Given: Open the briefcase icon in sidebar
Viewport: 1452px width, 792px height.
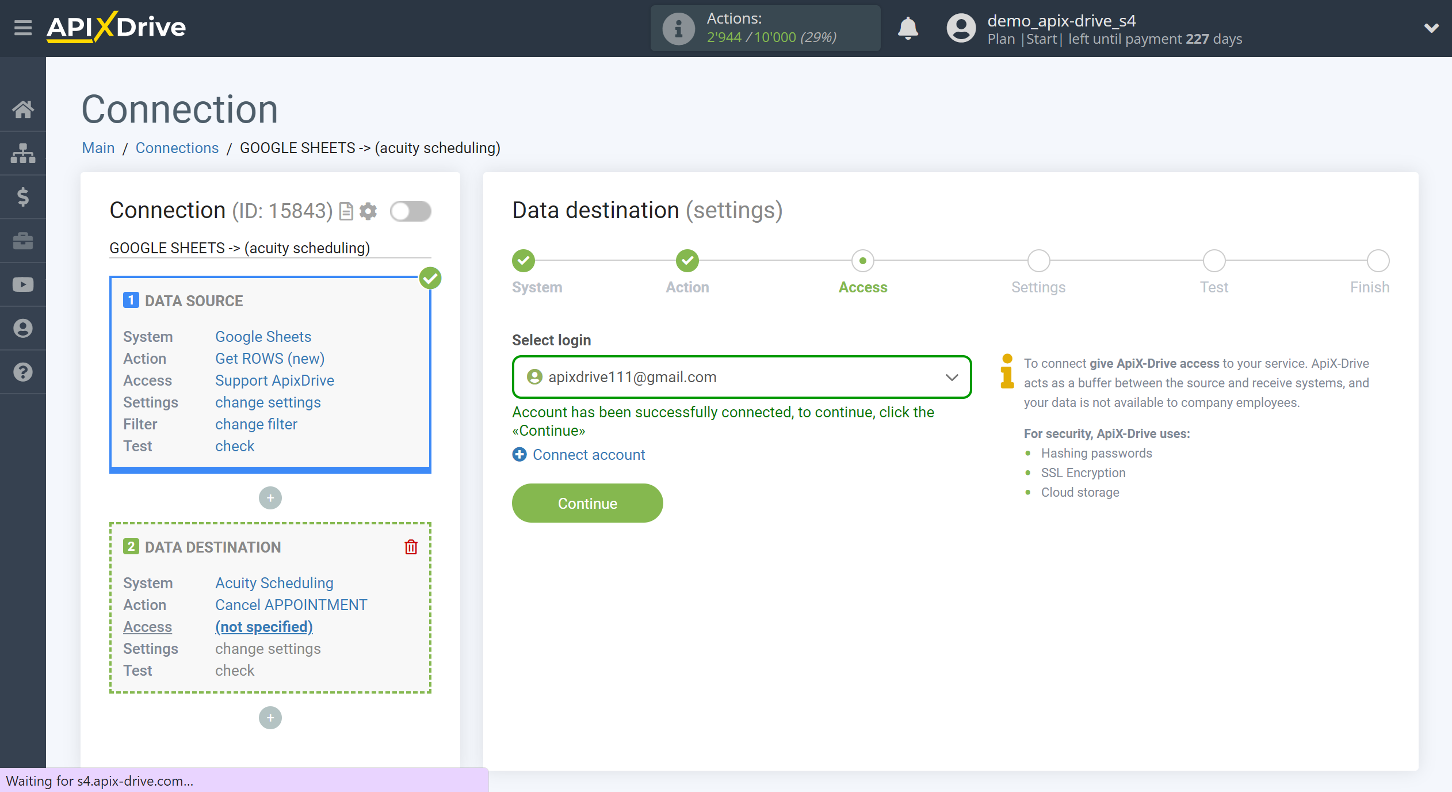Looking at the screenshot, I should click(x=23, y=241).
